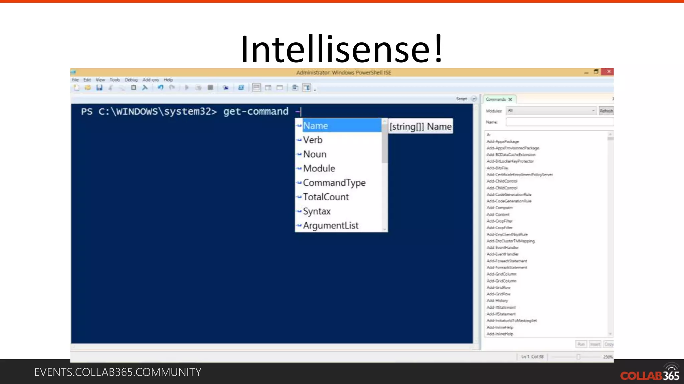The image size is (684, 384).
Task: Select CommandType in the IntelliSense list
Action: pyautogui.click(x=338, y=183)
